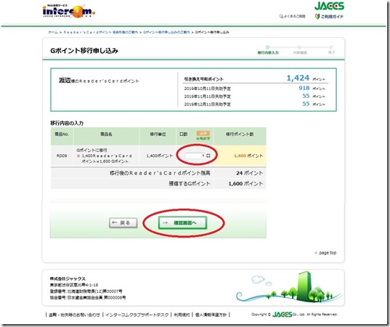Click the first green progress step circle
This screenshot has width=390, height=327.
[268, 47]
